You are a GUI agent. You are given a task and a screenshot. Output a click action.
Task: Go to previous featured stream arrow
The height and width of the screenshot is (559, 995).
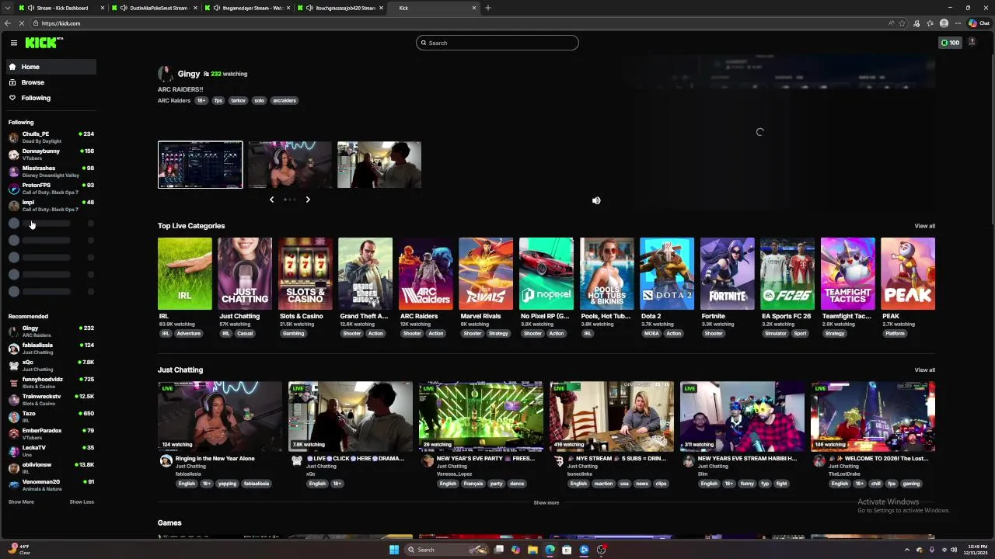pyautogui.click(x=271, y=200)
